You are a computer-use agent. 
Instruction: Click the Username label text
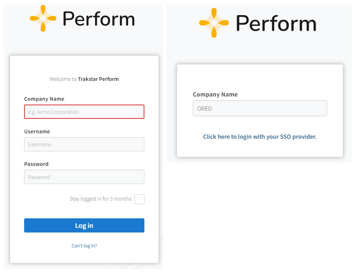[37, 131]
